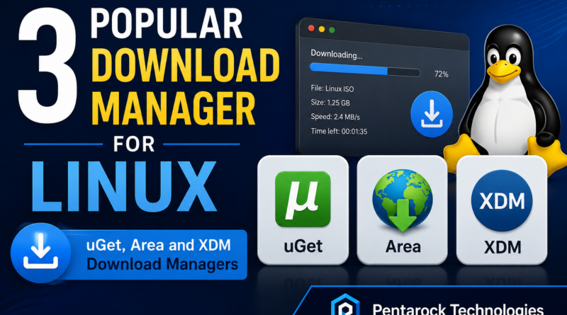This screenshot has height=315, width=567.
Task: Click the big number '3'
Action: [47, 65]
